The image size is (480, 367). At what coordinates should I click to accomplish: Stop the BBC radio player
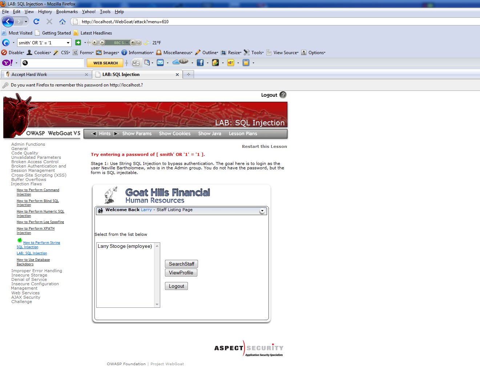click(x=94, y=43)
